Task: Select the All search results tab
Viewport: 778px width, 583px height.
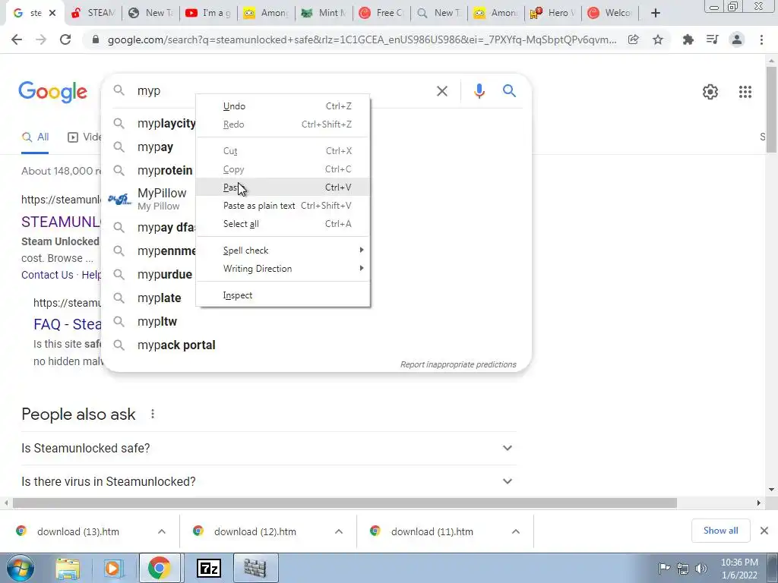Action: pyautogui.click(x=35, y=137)
